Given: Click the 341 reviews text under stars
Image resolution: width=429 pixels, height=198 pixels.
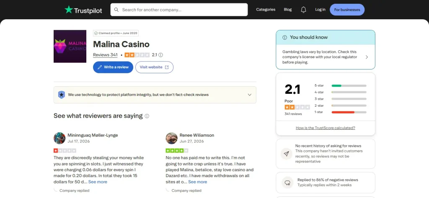Looking at the screenshot, I should coord(293,114).
